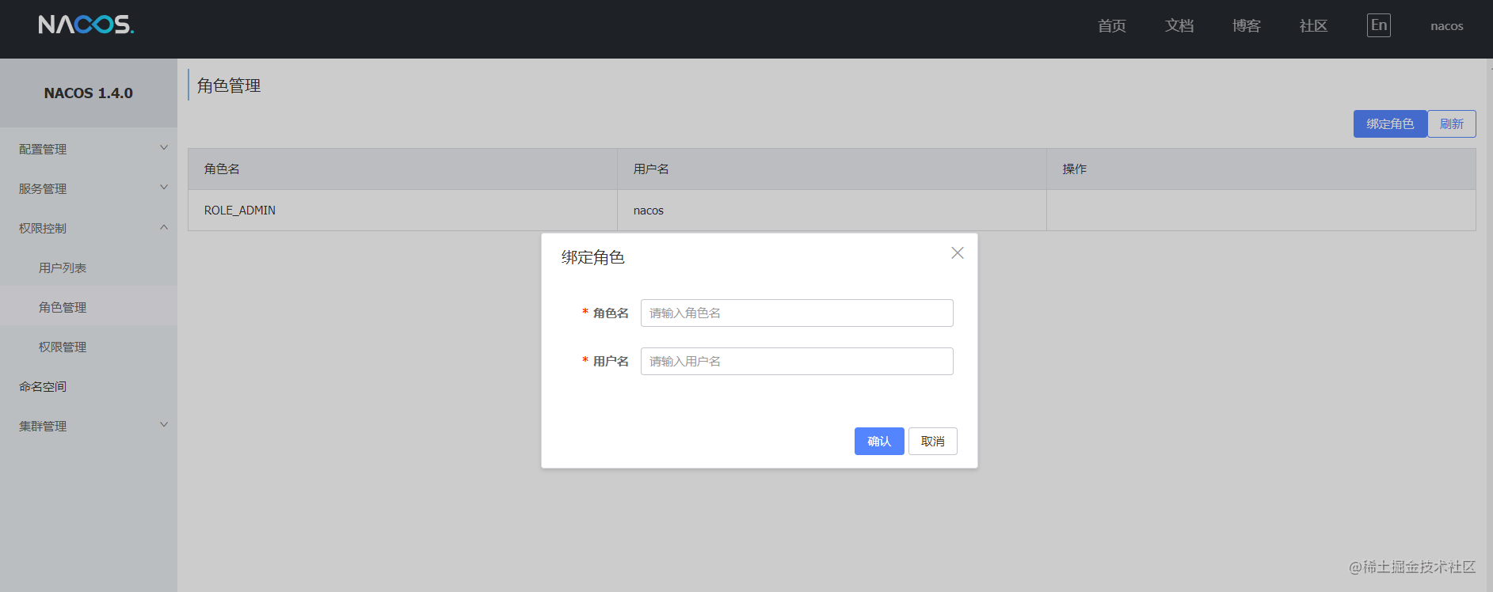Confirm binding with the 确认 button

point(879,441)
